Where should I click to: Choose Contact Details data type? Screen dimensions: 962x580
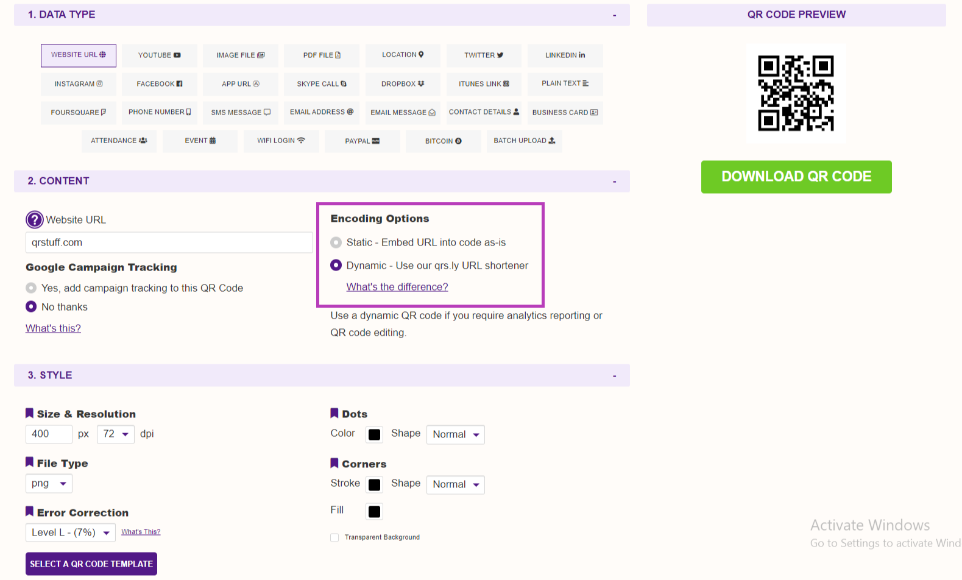(x=484, y=113)
